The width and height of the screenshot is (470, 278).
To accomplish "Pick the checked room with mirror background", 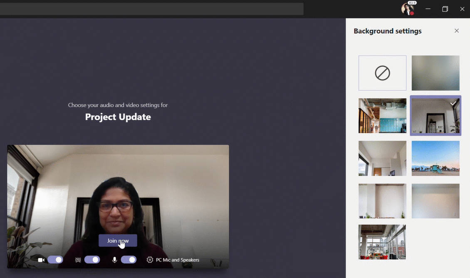I will 435,116.
